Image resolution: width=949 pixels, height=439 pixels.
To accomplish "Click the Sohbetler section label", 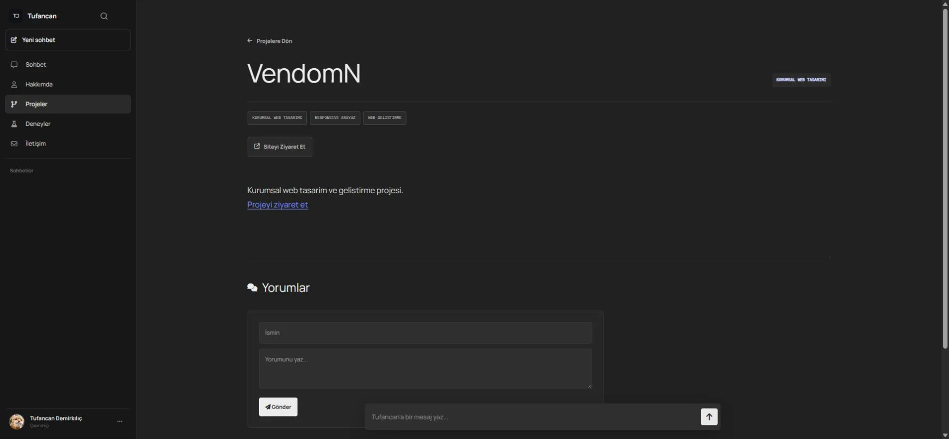I will 21,171.
